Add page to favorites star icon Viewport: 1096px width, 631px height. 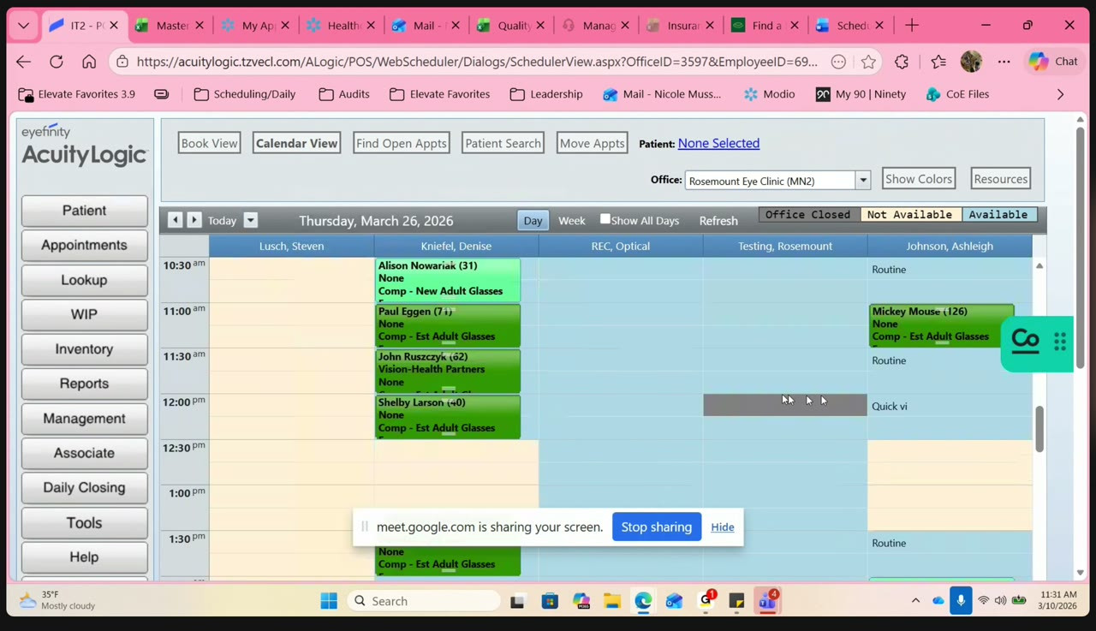tap(868, 62)
